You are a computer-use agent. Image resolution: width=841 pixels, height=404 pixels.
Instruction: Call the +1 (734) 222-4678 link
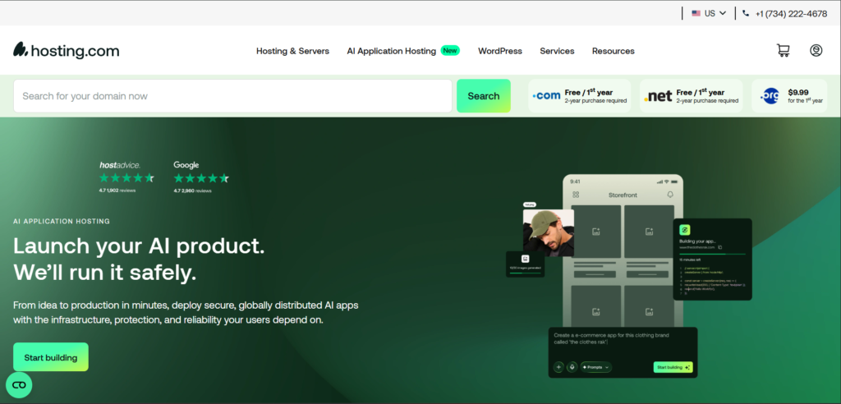pos(791,13)
